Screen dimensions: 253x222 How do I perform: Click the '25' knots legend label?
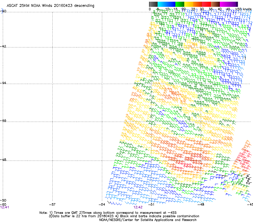pyautogui.click(x=193, y=9)
